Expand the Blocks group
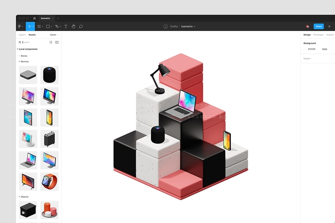Viewport: 335px width, 223px height. coord(19,56)
